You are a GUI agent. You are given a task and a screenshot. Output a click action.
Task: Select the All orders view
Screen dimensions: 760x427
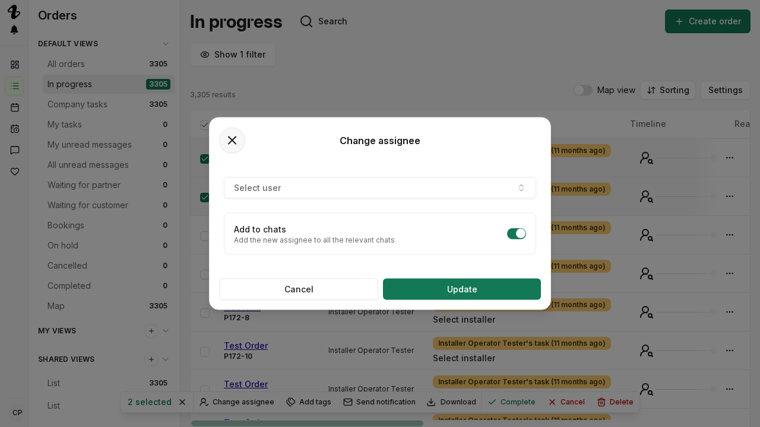(x=109, y=64)
